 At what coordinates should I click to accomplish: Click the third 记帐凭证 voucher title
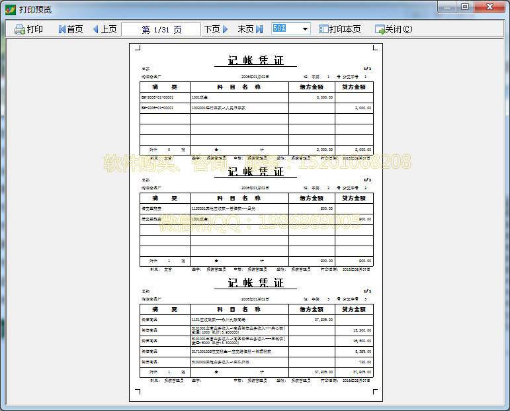click(x=255, y=283)
